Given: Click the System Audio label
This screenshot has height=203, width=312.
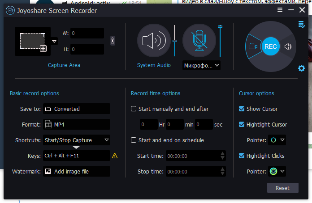Looking at the screenshot, I should tap(154, 65).
